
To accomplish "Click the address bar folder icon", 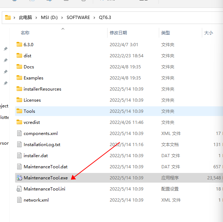I will 8,18.
